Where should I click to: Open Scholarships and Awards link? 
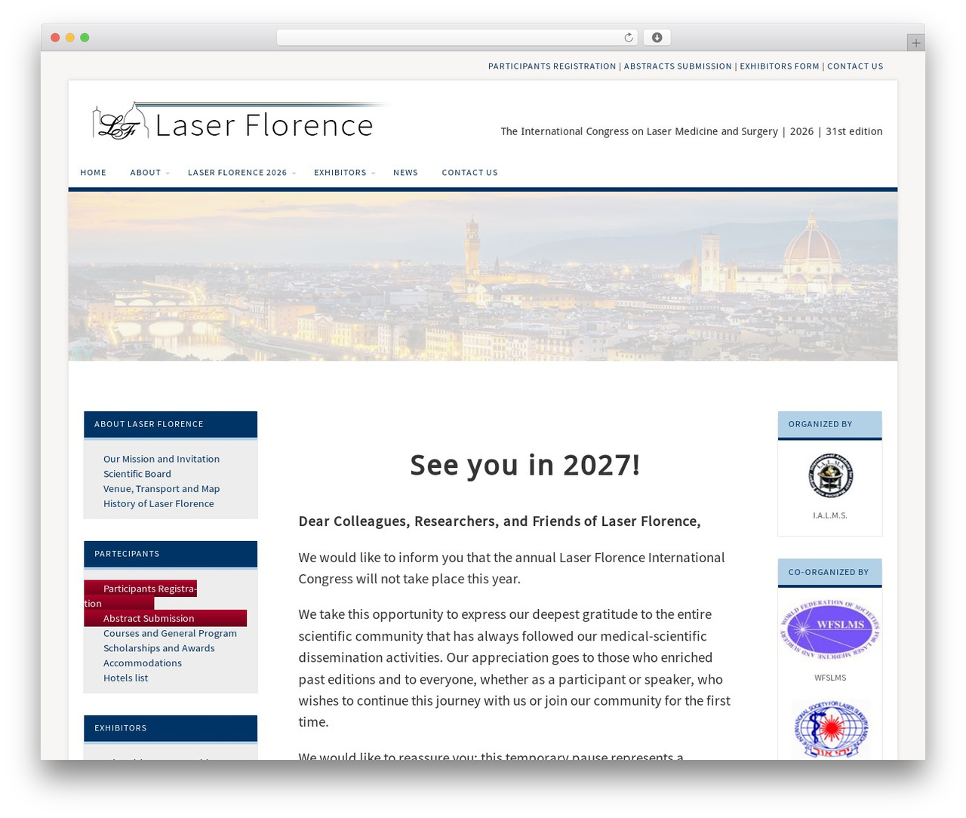[x=158, y=648]
